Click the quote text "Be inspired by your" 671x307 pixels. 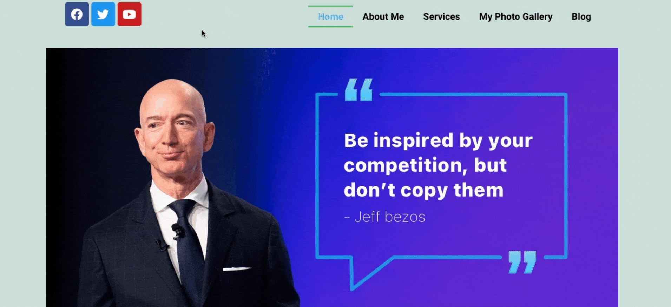[x=438, y=141]
